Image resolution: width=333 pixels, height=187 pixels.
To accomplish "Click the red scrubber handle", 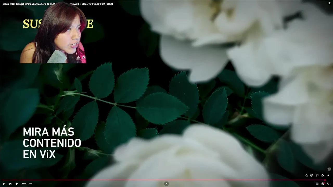I will pyautogui.click(x=325, y=180).
